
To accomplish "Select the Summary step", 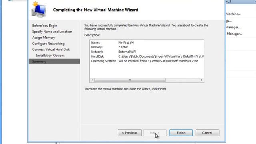I will (54, 61).
